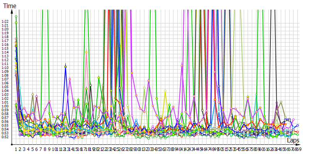
Task: Click the final red data point at lap 69
Action: [x=297, y=132]
